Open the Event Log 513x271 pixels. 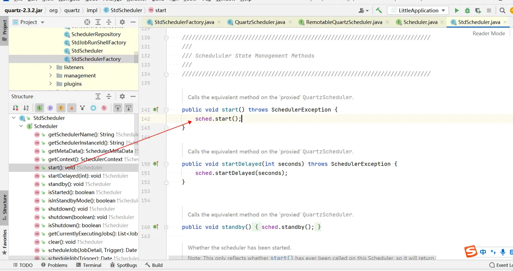point(501,265)
